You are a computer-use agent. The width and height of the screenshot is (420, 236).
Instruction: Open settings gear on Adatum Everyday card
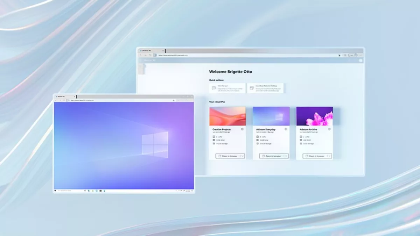286,129
